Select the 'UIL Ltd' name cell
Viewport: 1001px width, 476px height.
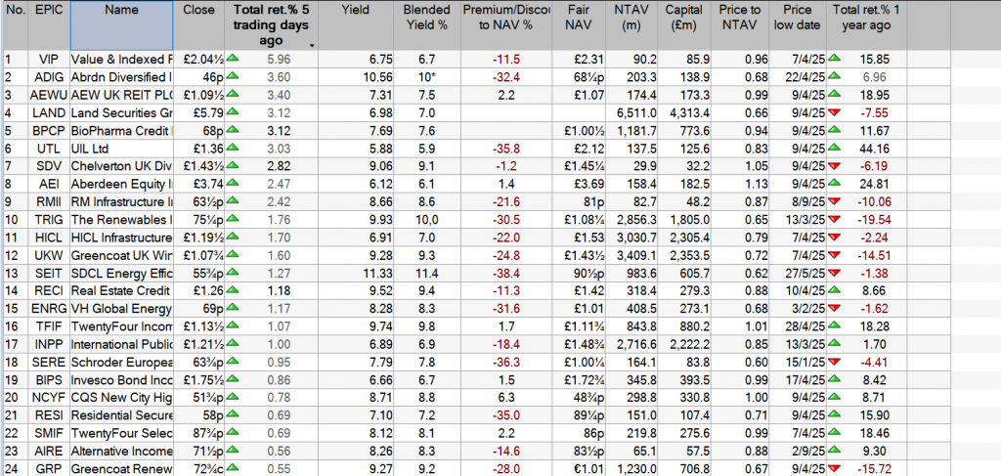[x=121, y=149]
